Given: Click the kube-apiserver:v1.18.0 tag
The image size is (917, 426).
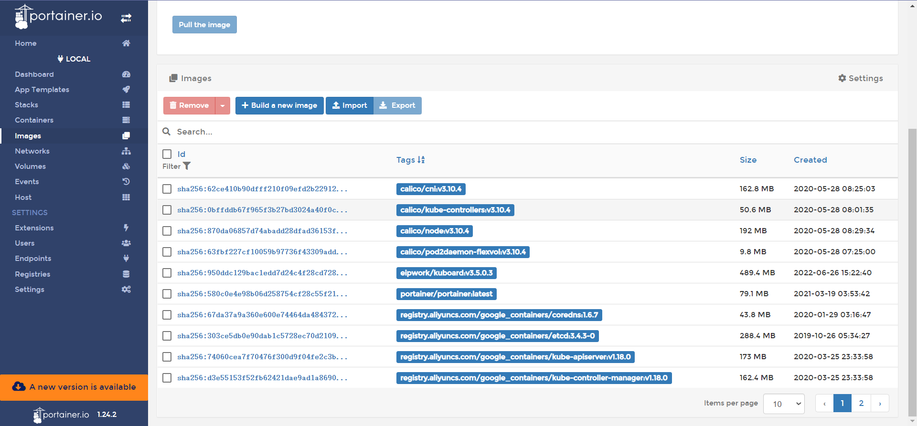Looking at the screenshot, I should (x=515, y=357).
